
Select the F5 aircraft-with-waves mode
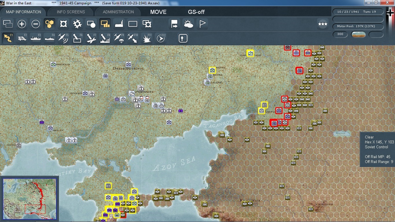63,38
